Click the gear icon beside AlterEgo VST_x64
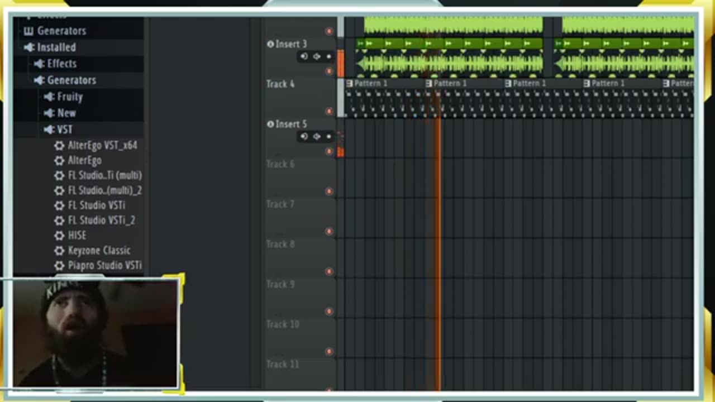The height and width of the screenshot is (402, 715). (59, 146)
